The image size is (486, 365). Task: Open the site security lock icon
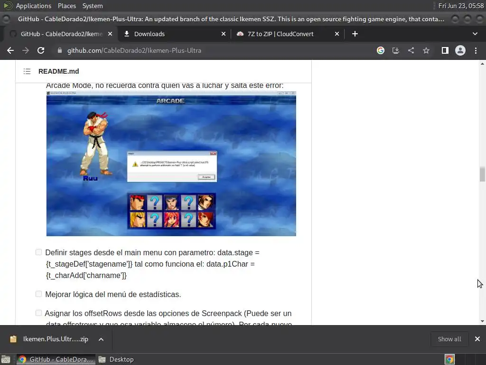pyautogui.click(x=60, y=50)
